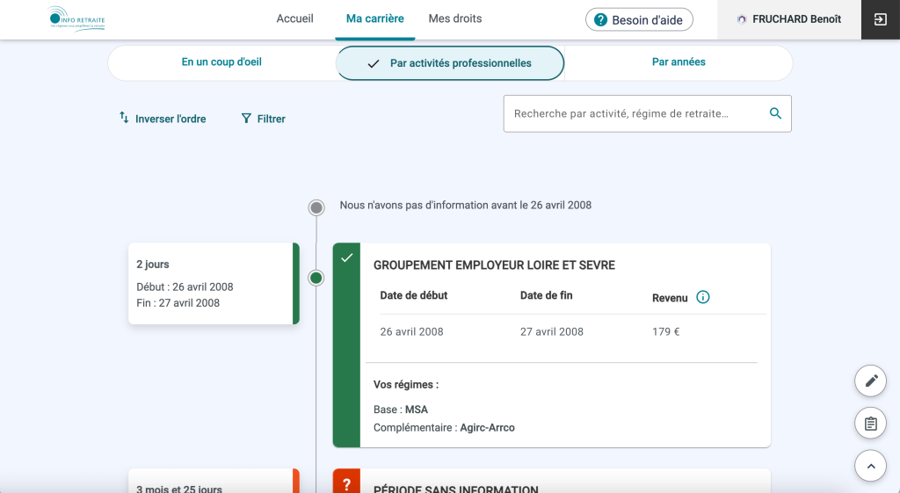Click the pencil edit floating button
This screenshot has width=900, height=493.
point(871,381)
